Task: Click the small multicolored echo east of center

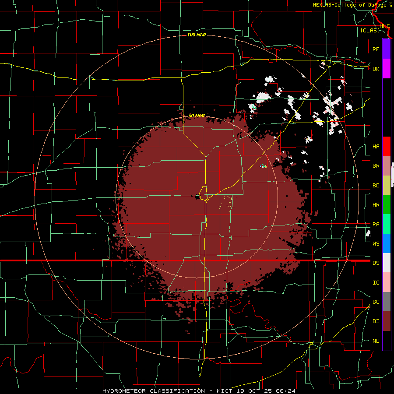Action: pyautogui.click(x=264, y=166)
